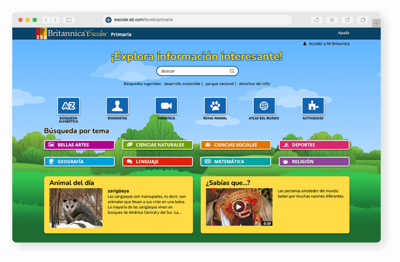Play the ¿Sabías que...? video
400x262 pixels.
coord(239,207)
